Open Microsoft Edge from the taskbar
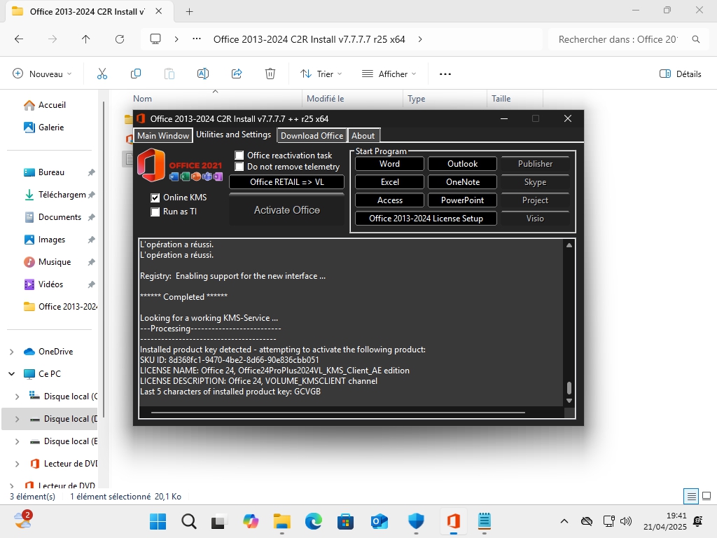 tap(313, 521)
